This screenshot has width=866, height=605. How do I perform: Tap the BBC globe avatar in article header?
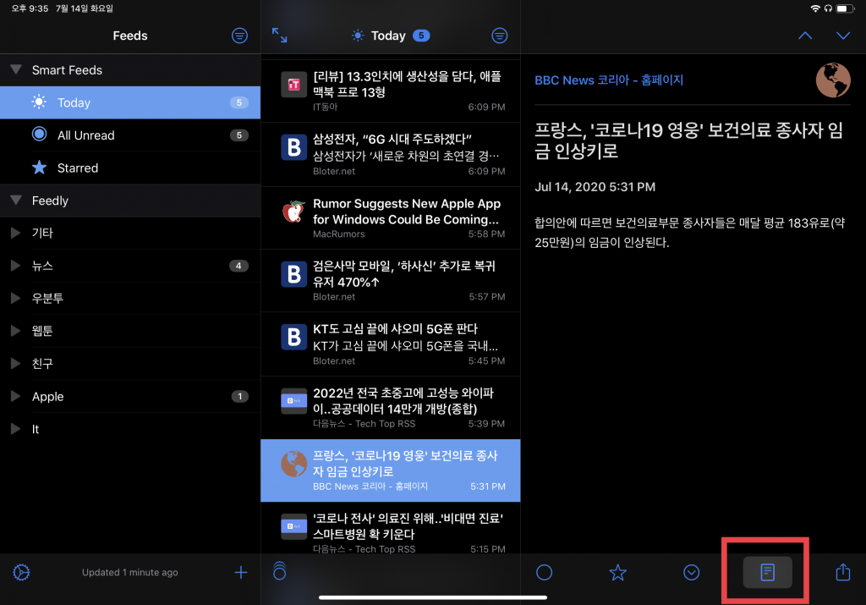pyautogui.click(x=833, y=80)
